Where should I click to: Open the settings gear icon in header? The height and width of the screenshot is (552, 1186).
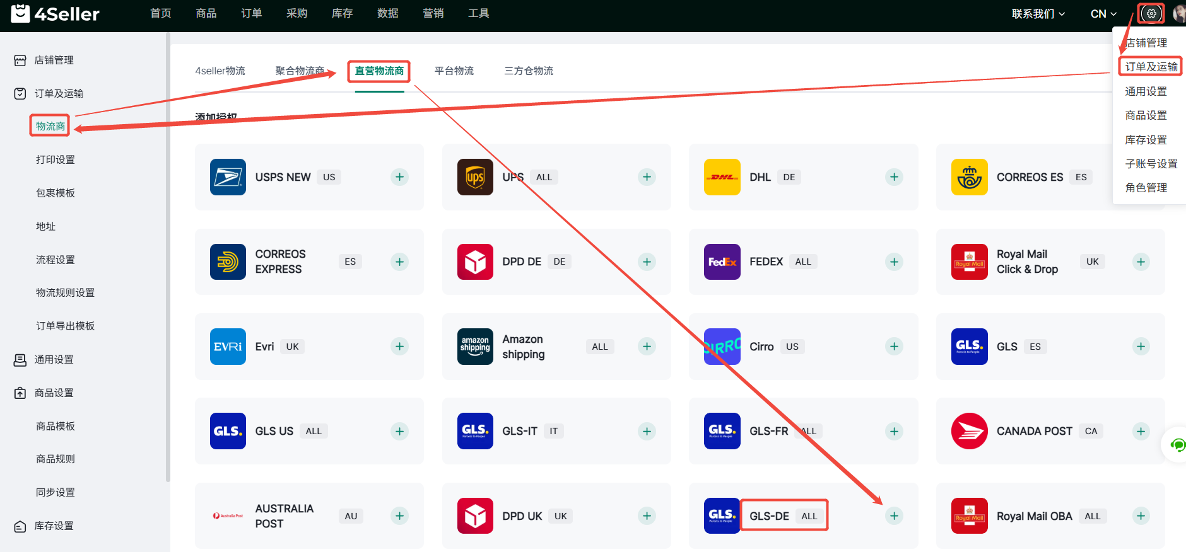point(1151,13)
